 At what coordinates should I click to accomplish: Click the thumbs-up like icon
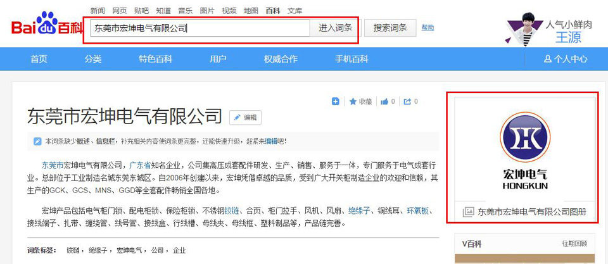tap(384, 101)
